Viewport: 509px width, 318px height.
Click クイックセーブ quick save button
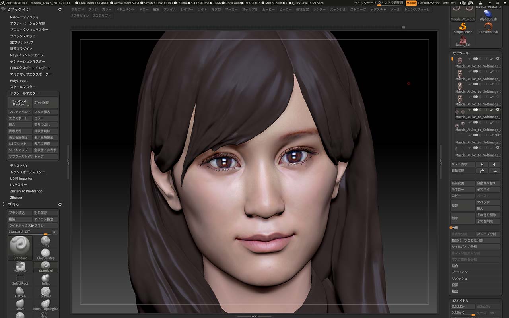[365, 3]
